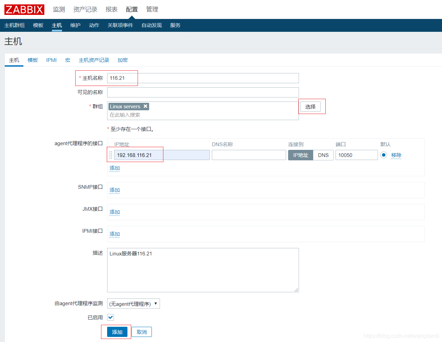Select IP地址 connect-to option
Viewport: 442px width, 342px height.
click(x=301, y=155)
